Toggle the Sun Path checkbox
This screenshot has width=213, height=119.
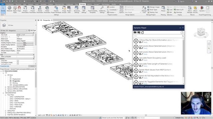click(x=18, y=53)
